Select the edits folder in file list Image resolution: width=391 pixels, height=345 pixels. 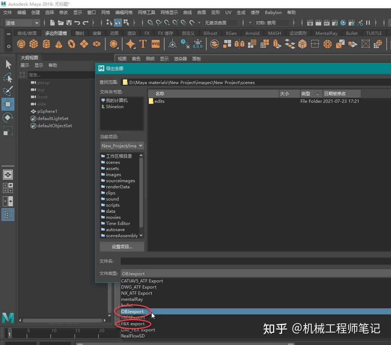pyautogui.click(x=157, y=101)
